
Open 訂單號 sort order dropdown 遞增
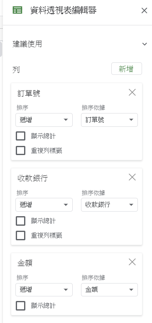pyautogui.click(x=44, y=120)
